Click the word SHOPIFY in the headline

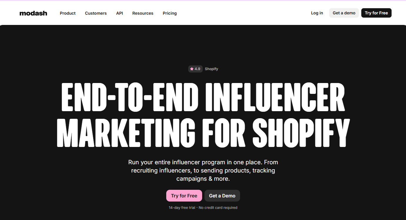point(301,133)
